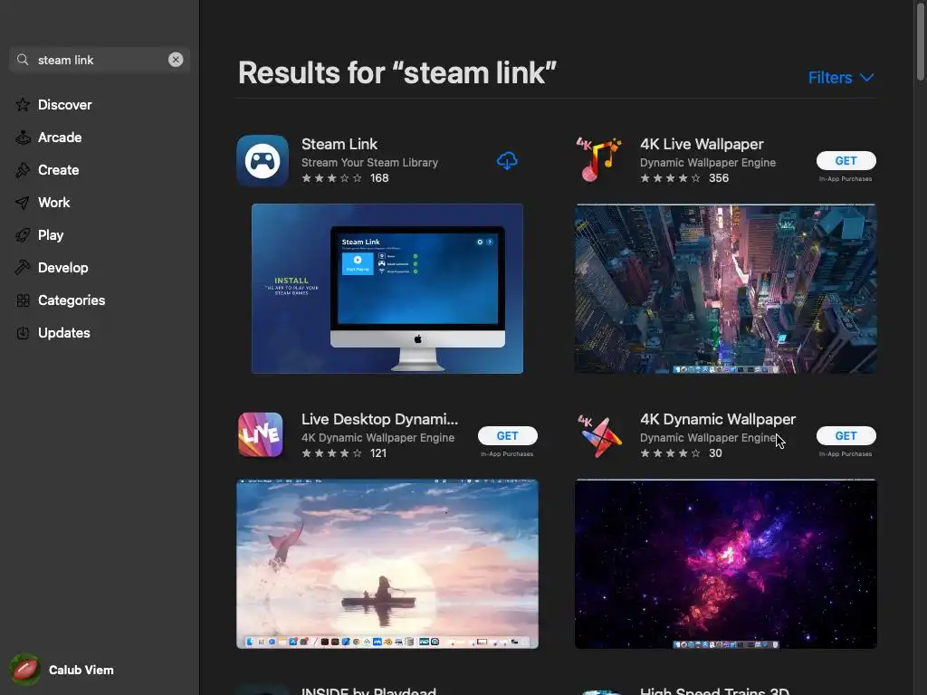This screenshot has width=927, height=695.
Task: Get the 4K Live Wallpaper app
Action: pyautogui.click(x=846, y=161)
